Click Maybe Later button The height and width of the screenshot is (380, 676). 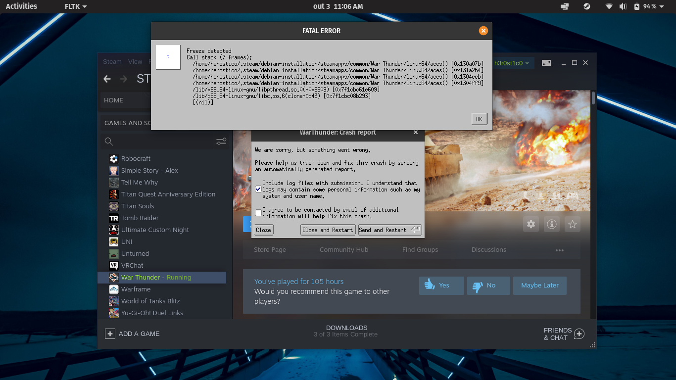[x=540, y=285]
